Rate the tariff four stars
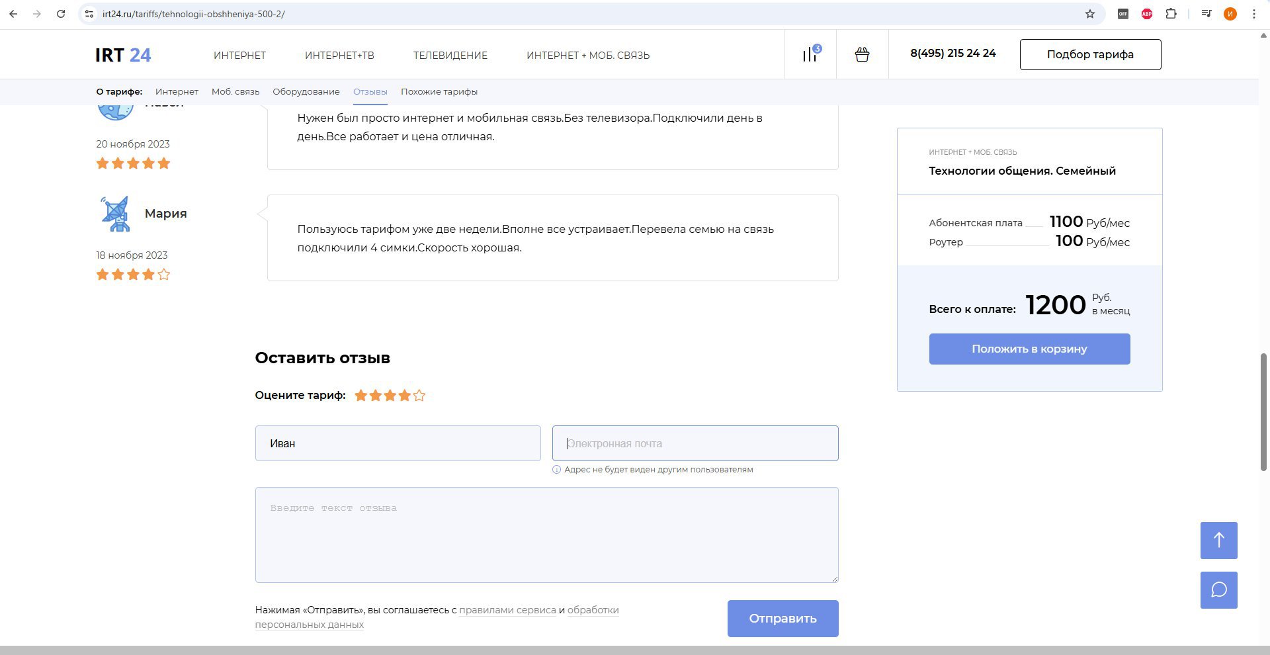The width and height of the screenshot is (1270, 655). (x=405, y=396)
